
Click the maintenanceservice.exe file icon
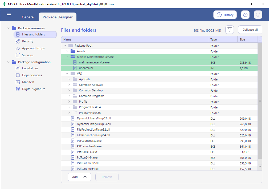tap(75, 62)
